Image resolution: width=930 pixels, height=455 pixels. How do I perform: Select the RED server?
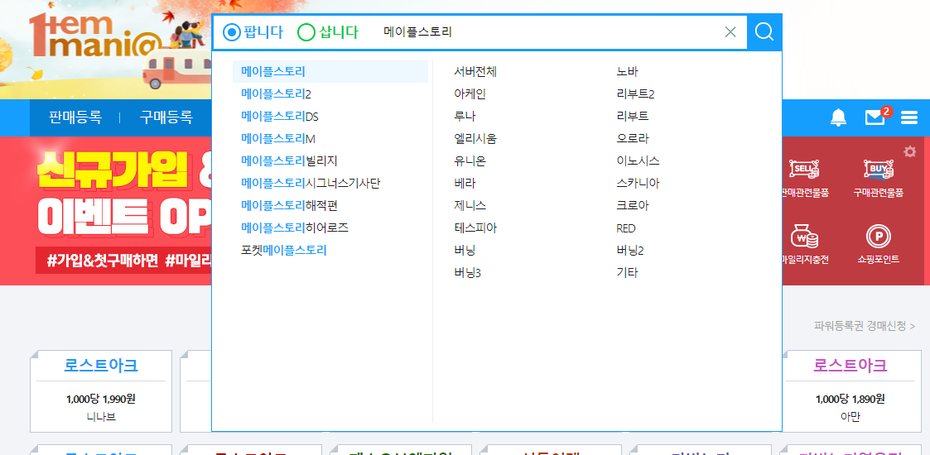[626, 228]
